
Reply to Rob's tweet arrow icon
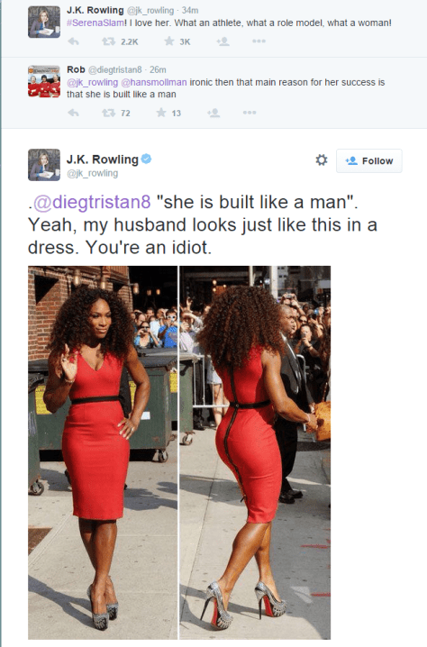tap(74, 113)
